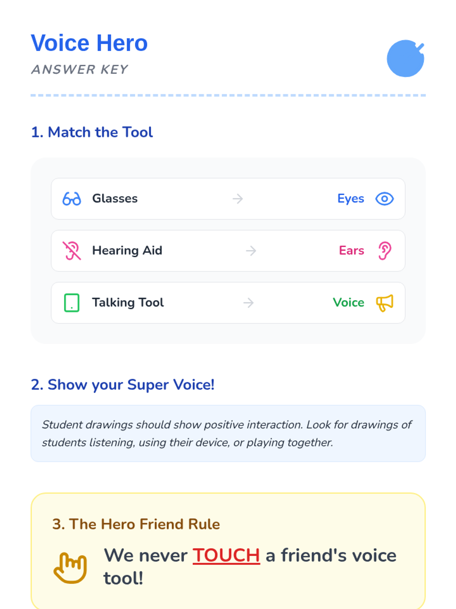The height and width of the screenshot is (609, 456).
Task: Click the blue apple logo icon
Action: (405, 58)
